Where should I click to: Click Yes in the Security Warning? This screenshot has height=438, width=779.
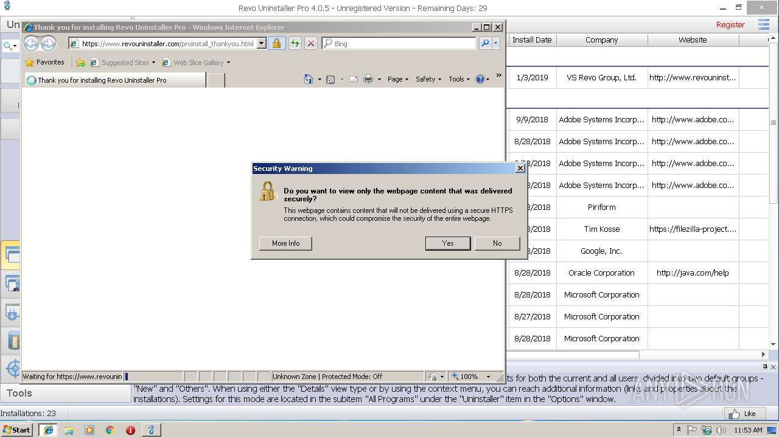pos(448,243)
